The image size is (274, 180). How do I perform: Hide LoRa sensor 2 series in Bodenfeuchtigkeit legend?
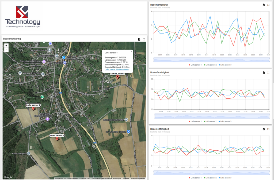click(x=210, y=121)
